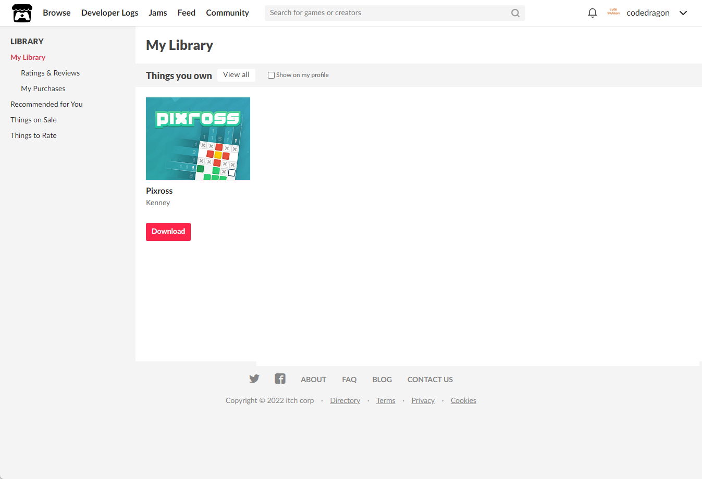Click the search magnifier icon
This screenshot has height=479, width=702.
(515, 13)
